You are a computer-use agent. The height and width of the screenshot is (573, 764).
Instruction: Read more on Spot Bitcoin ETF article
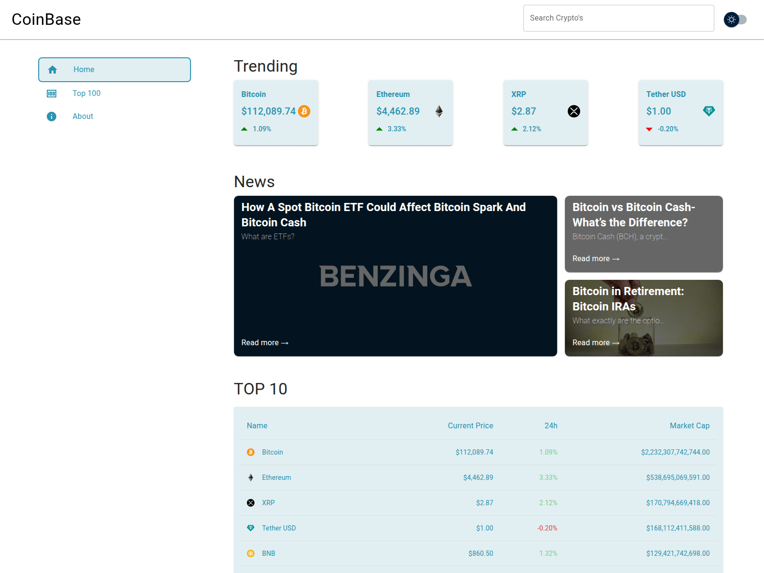[265, 343]
